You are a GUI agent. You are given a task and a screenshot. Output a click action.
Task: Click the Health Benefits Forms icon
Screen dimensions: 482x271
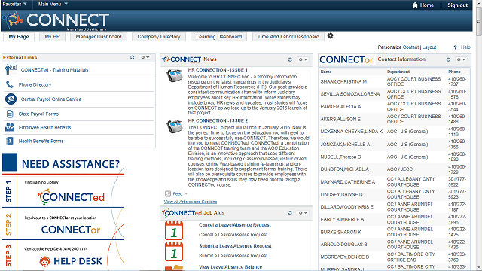pyautogui.click(x=10, y=141)
